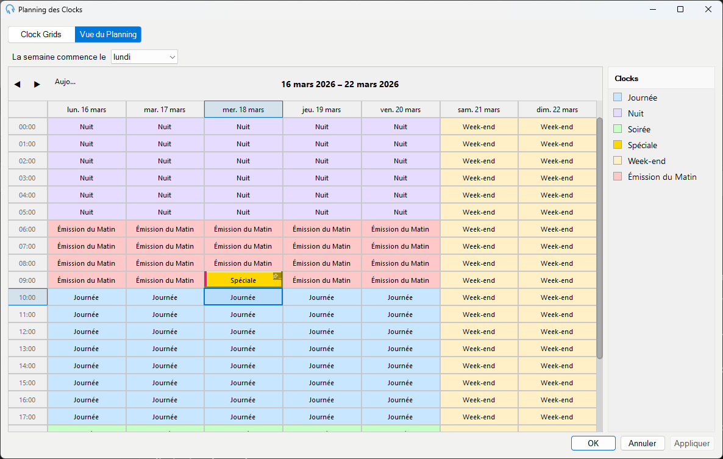Select the Vue du Planning tab
Viewport: 723px width, 459px height.
[x=108, y=35]
